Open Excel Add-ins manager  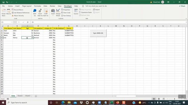point(40,13)
